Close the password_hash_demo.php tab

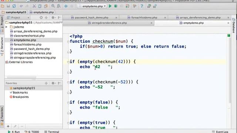tap(116, 18)
